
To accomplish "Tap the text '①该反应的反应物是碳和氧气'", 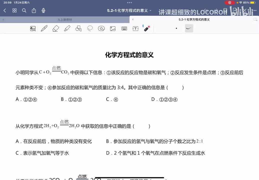I will (x=136, y=72).
